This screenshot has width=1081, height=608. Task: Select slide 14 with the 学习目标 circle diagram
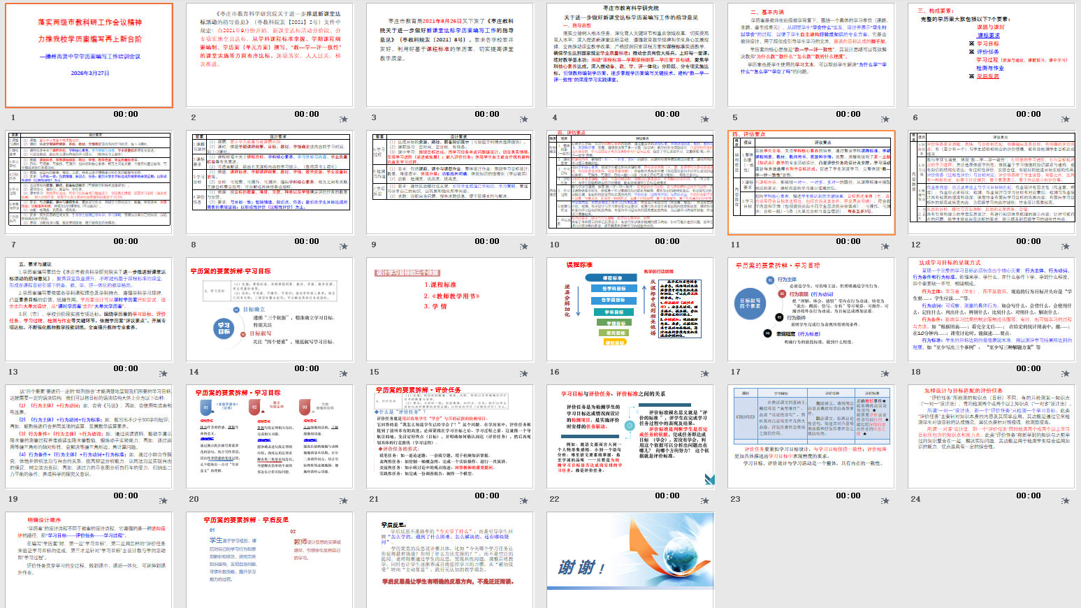click(x=270, y=310)
